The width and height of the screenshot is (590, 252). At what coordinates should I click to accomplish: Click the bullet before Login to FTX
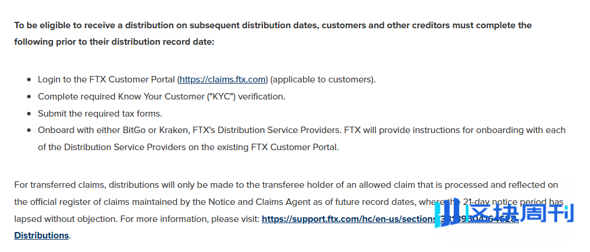pos(29,80)
